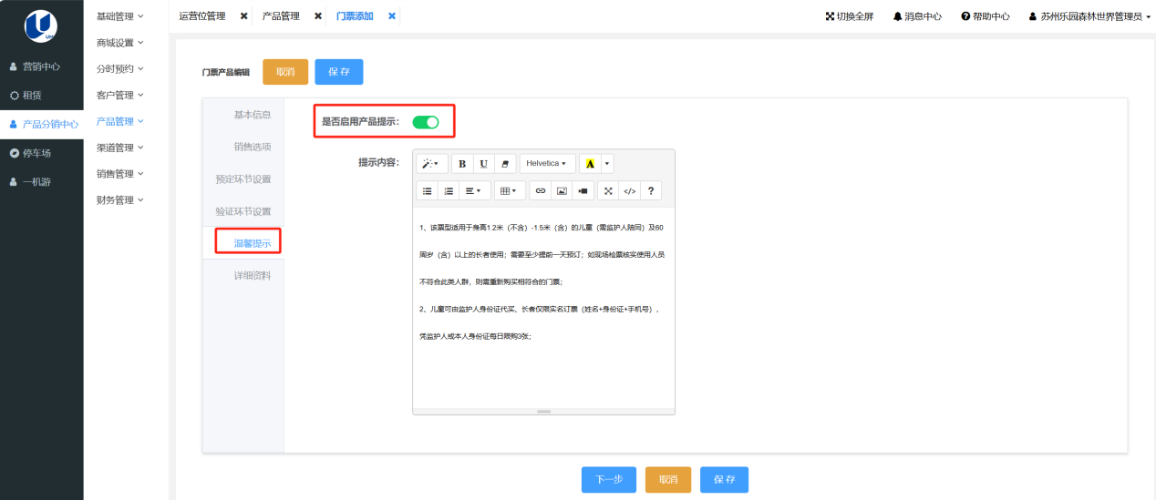
Task: Expand the color picker dropdown arrow
Action: click(607, 164)
